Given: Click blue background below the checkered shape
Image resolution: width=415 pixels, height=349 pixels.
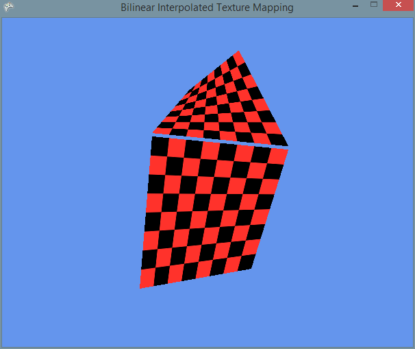Looking at the screenshot, I should [205, 315].
